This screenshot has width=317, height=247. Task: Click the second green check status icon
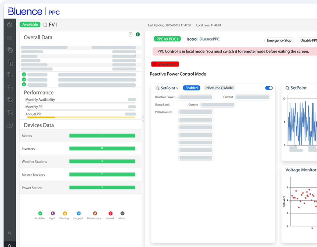point(24,79)
